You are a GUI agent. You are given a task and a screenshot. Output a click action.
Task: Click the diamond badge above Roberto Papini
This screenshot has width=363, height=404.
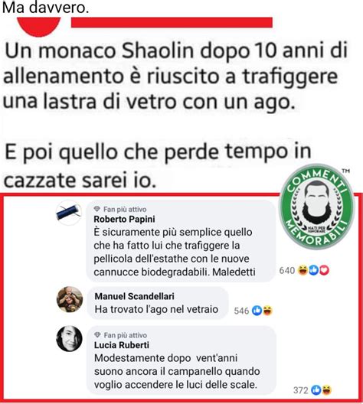coord(97,209)
